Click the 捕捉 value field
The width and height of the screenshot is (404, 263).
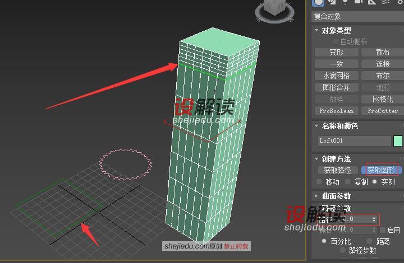pos(356,230)
